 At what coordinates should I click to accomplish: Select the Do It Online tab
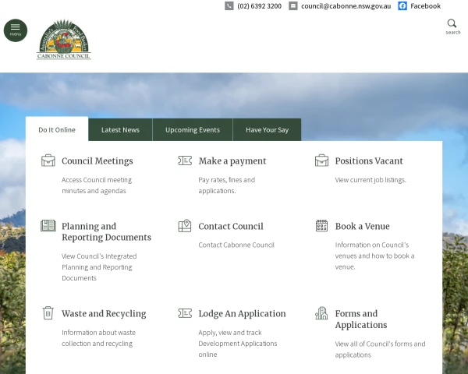tap(57, 129)
